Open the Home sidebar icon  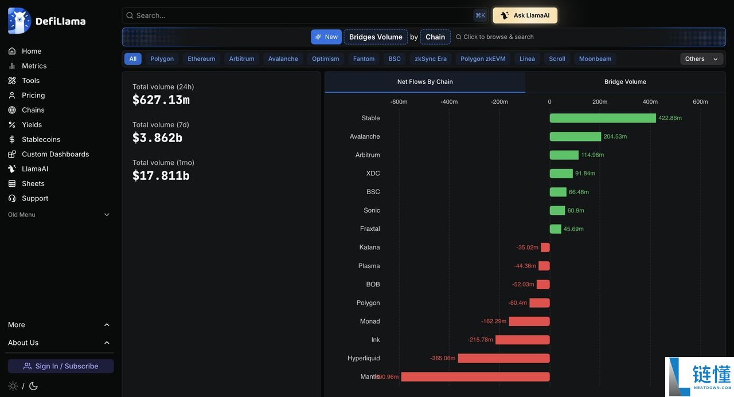click(12, 51)
